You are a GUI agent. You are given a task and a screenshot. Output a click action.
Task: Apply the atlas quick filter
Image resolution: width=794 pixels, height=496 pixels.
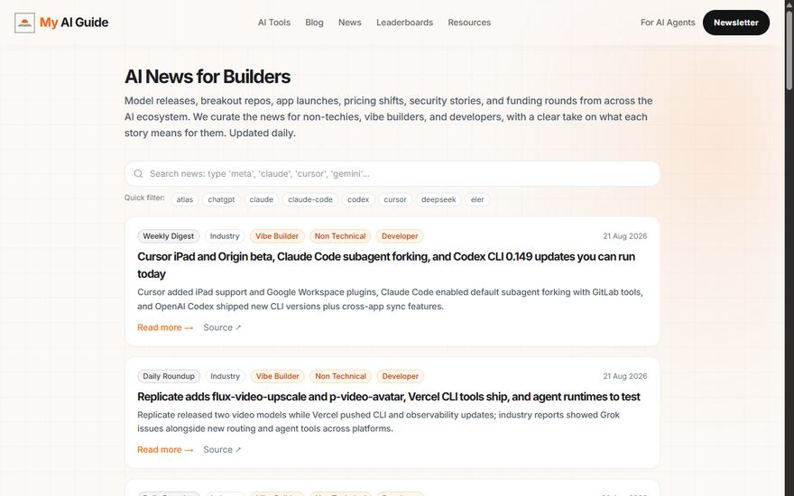pos(185,199)
